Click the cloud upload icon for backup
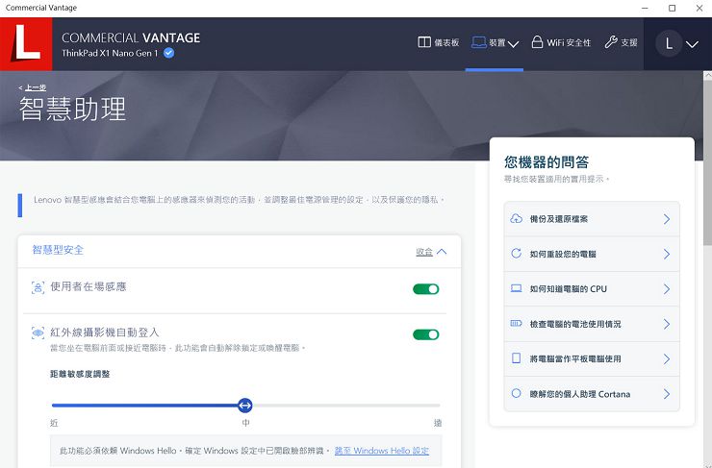Viewport: 712px width, 468px height. point(517,218)
